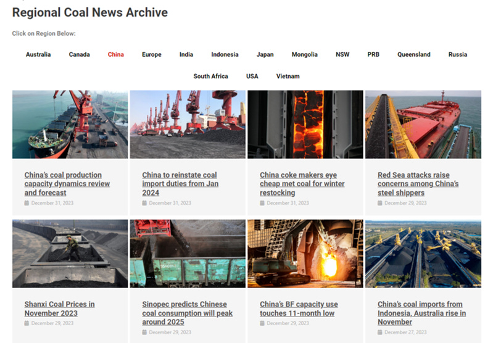This screenshot has height=343, width=493.
Task: Click calendar icon under coke makers article
Action: pos(262,203)
